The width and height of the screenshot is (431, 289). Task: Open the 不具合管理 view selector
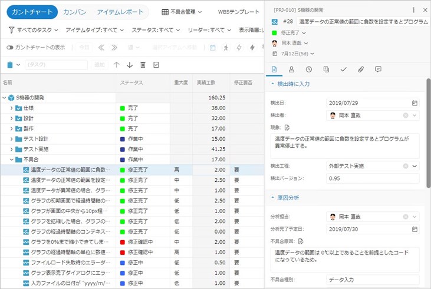pos(182,12)
